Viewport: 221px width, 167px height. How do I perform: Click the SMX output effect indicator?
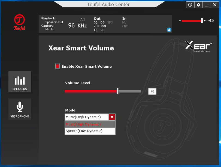tap(110, 22)
